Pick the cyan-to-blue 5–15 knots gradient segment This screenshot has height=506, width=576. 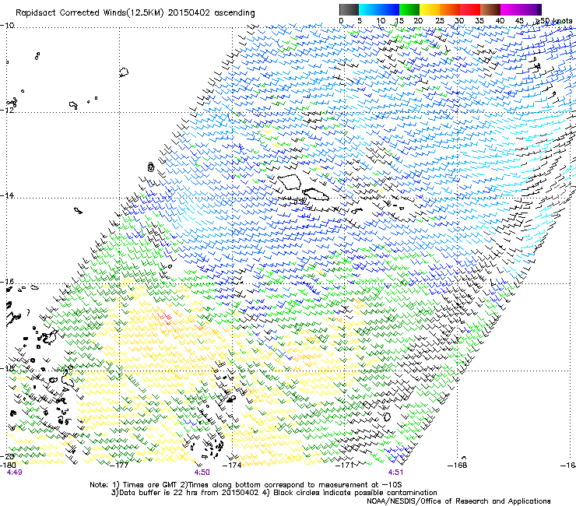(x=379, y=9)
